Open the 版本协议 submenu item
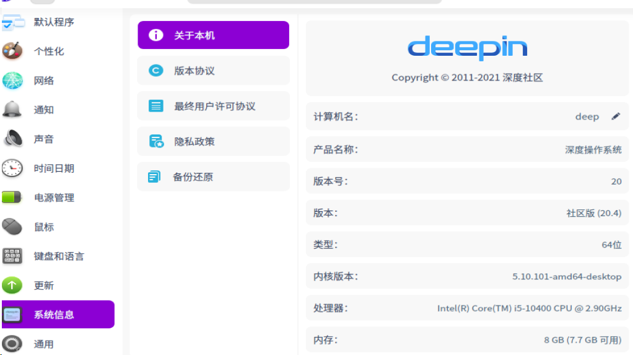Image resolution: width=633 pixels, height=355 pixels. [x=213, y=70]
